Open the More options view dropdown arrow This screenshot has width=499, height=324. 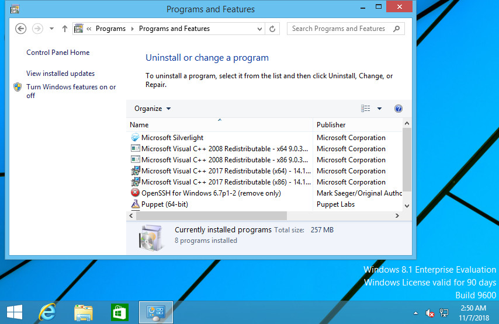(379, 109)
